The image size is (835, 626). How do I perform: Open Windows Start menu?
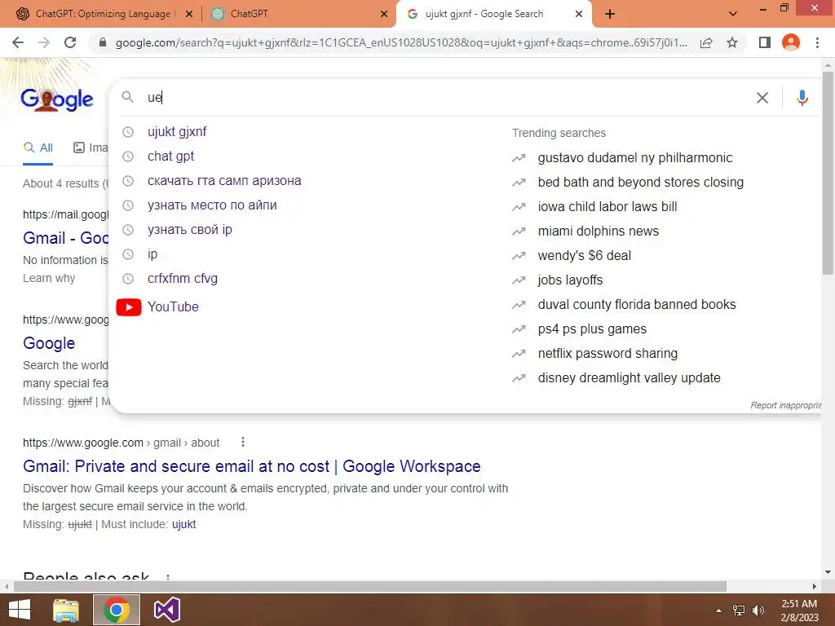(20, 610)
